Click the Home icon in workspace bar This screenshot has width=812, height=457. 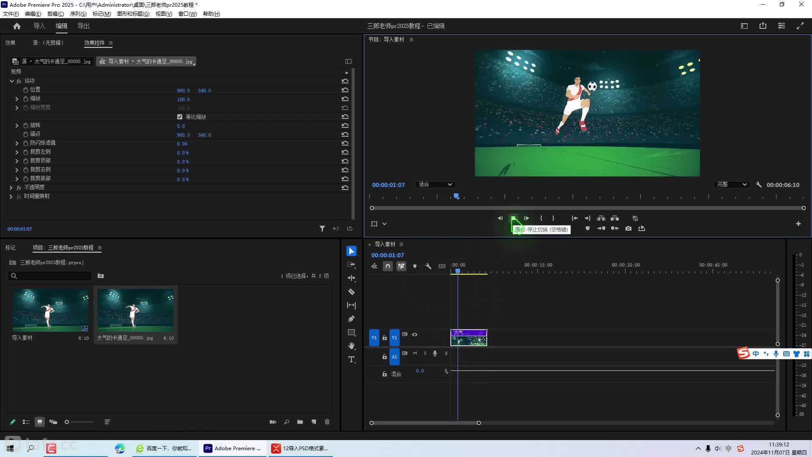17,26
